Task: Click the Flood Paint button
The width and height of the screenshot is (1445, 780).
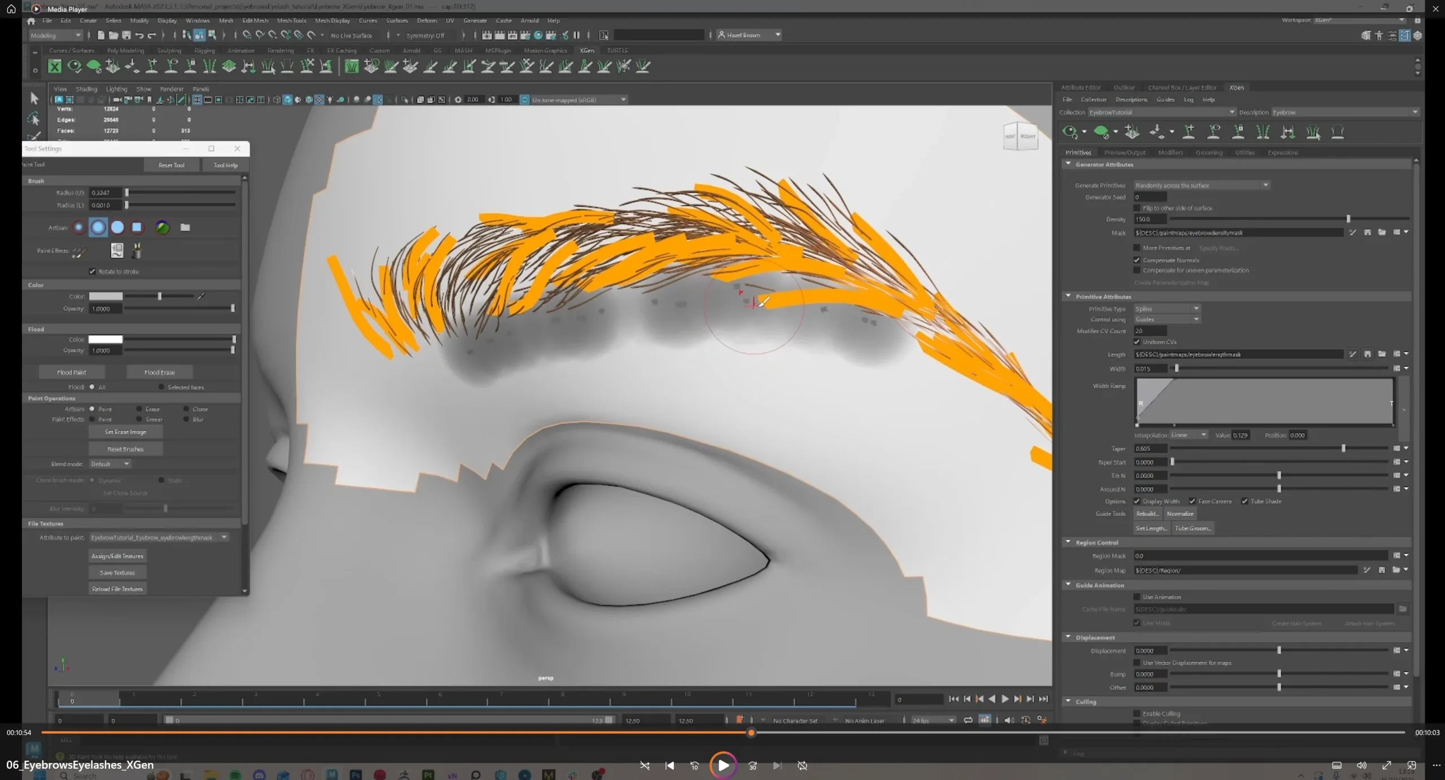Action: pos(72,373)
